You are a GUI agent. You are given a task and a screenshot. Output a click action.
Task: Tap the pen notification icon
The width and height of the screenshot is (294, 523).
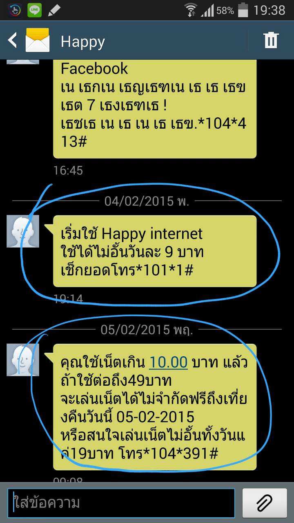[x=54, y=10]
